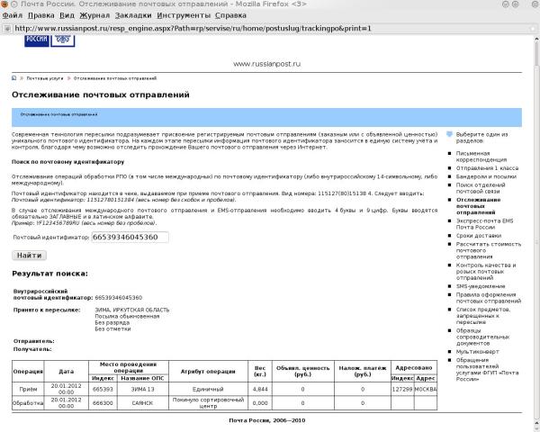This screenshot has height=432, width=540.
Task: Click Покинуло сортировочный центр cell
Action: (208, 403)
